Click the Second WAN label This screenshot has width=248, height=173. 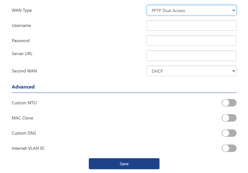tap(24, 71)
